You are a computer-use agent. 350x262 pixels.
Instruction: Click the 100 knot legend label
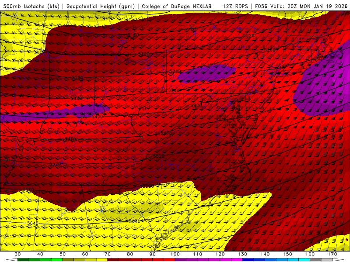175,254
